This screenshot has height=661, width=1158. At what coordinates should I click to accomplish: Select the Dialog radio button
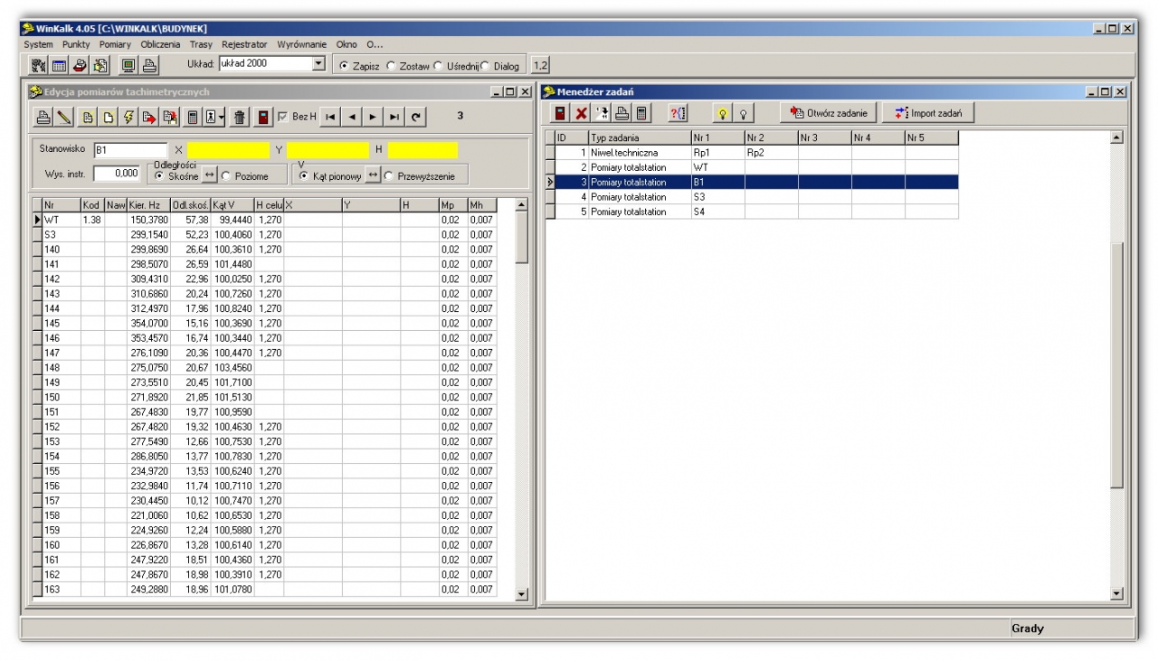tap(486, 66)
